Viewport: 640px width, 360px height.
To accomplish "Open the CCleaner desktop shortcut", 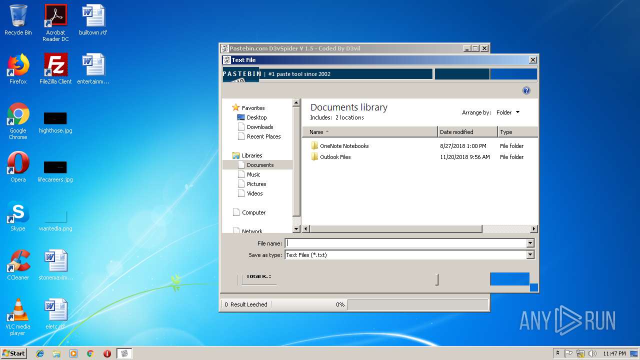I will click(x=18, y=265).
